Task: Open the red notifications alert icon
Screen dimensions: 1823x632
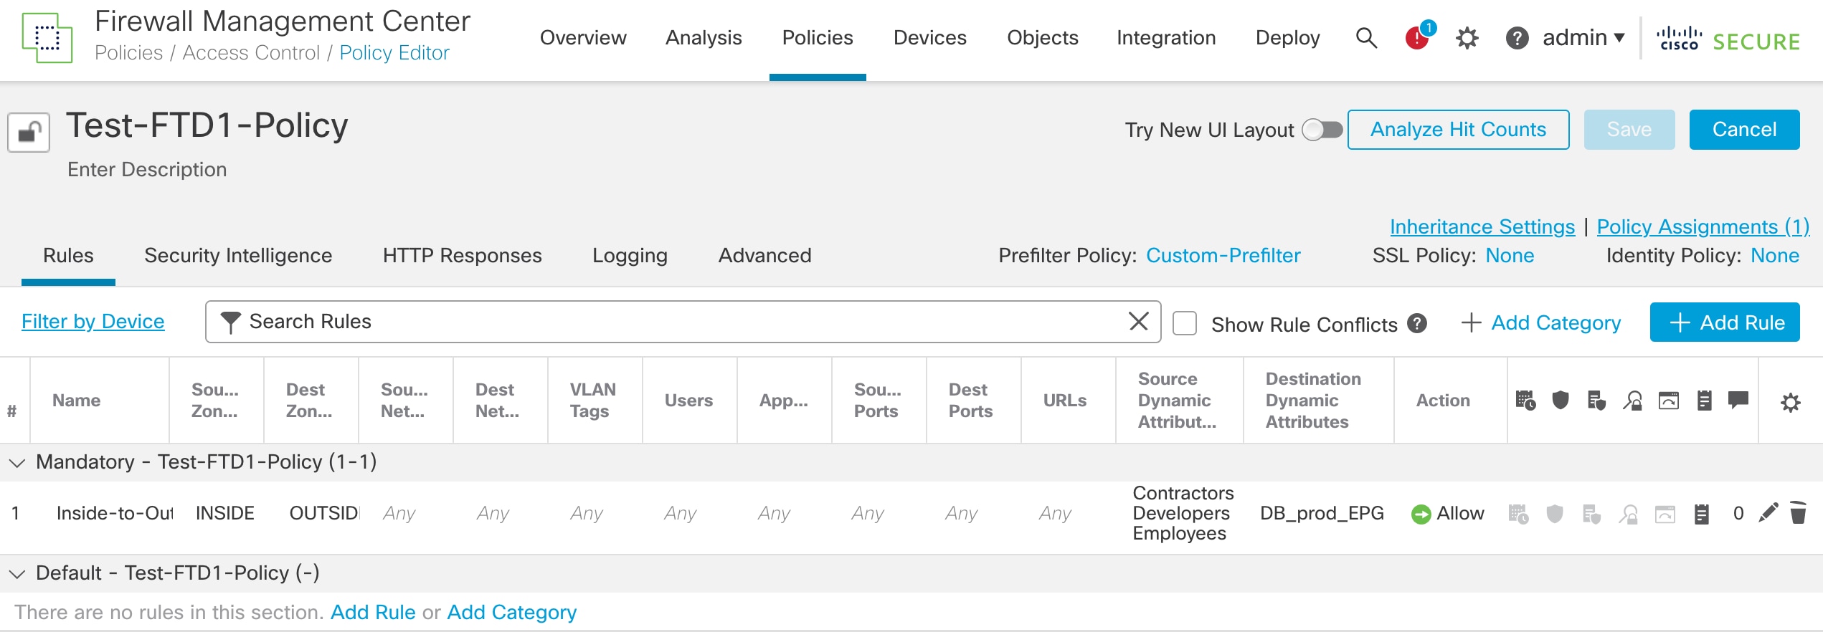Action: point(1418,38)
